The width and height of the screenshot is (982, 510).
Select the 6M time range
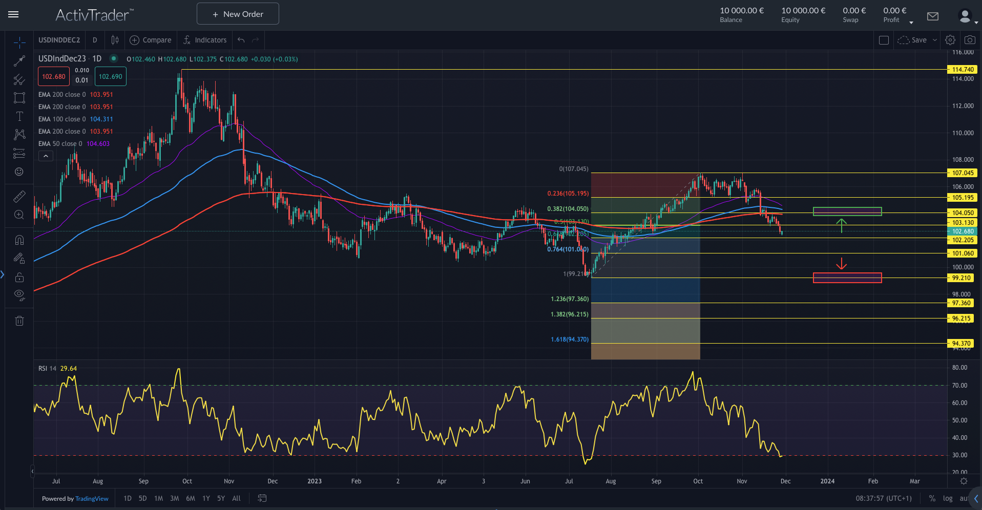tap(191, 498)
